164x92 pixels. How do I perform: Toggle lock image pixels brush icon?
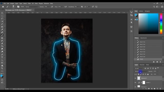141,74
